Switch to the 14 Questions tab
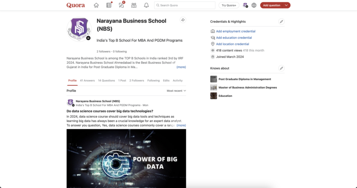This screenshot has width=357, height=188. [x=106, y=81]
